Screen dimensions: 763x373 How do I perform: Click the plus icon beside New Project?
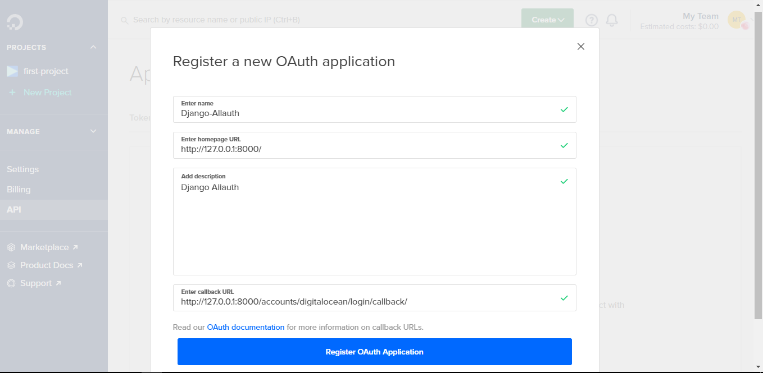(12, 93)
